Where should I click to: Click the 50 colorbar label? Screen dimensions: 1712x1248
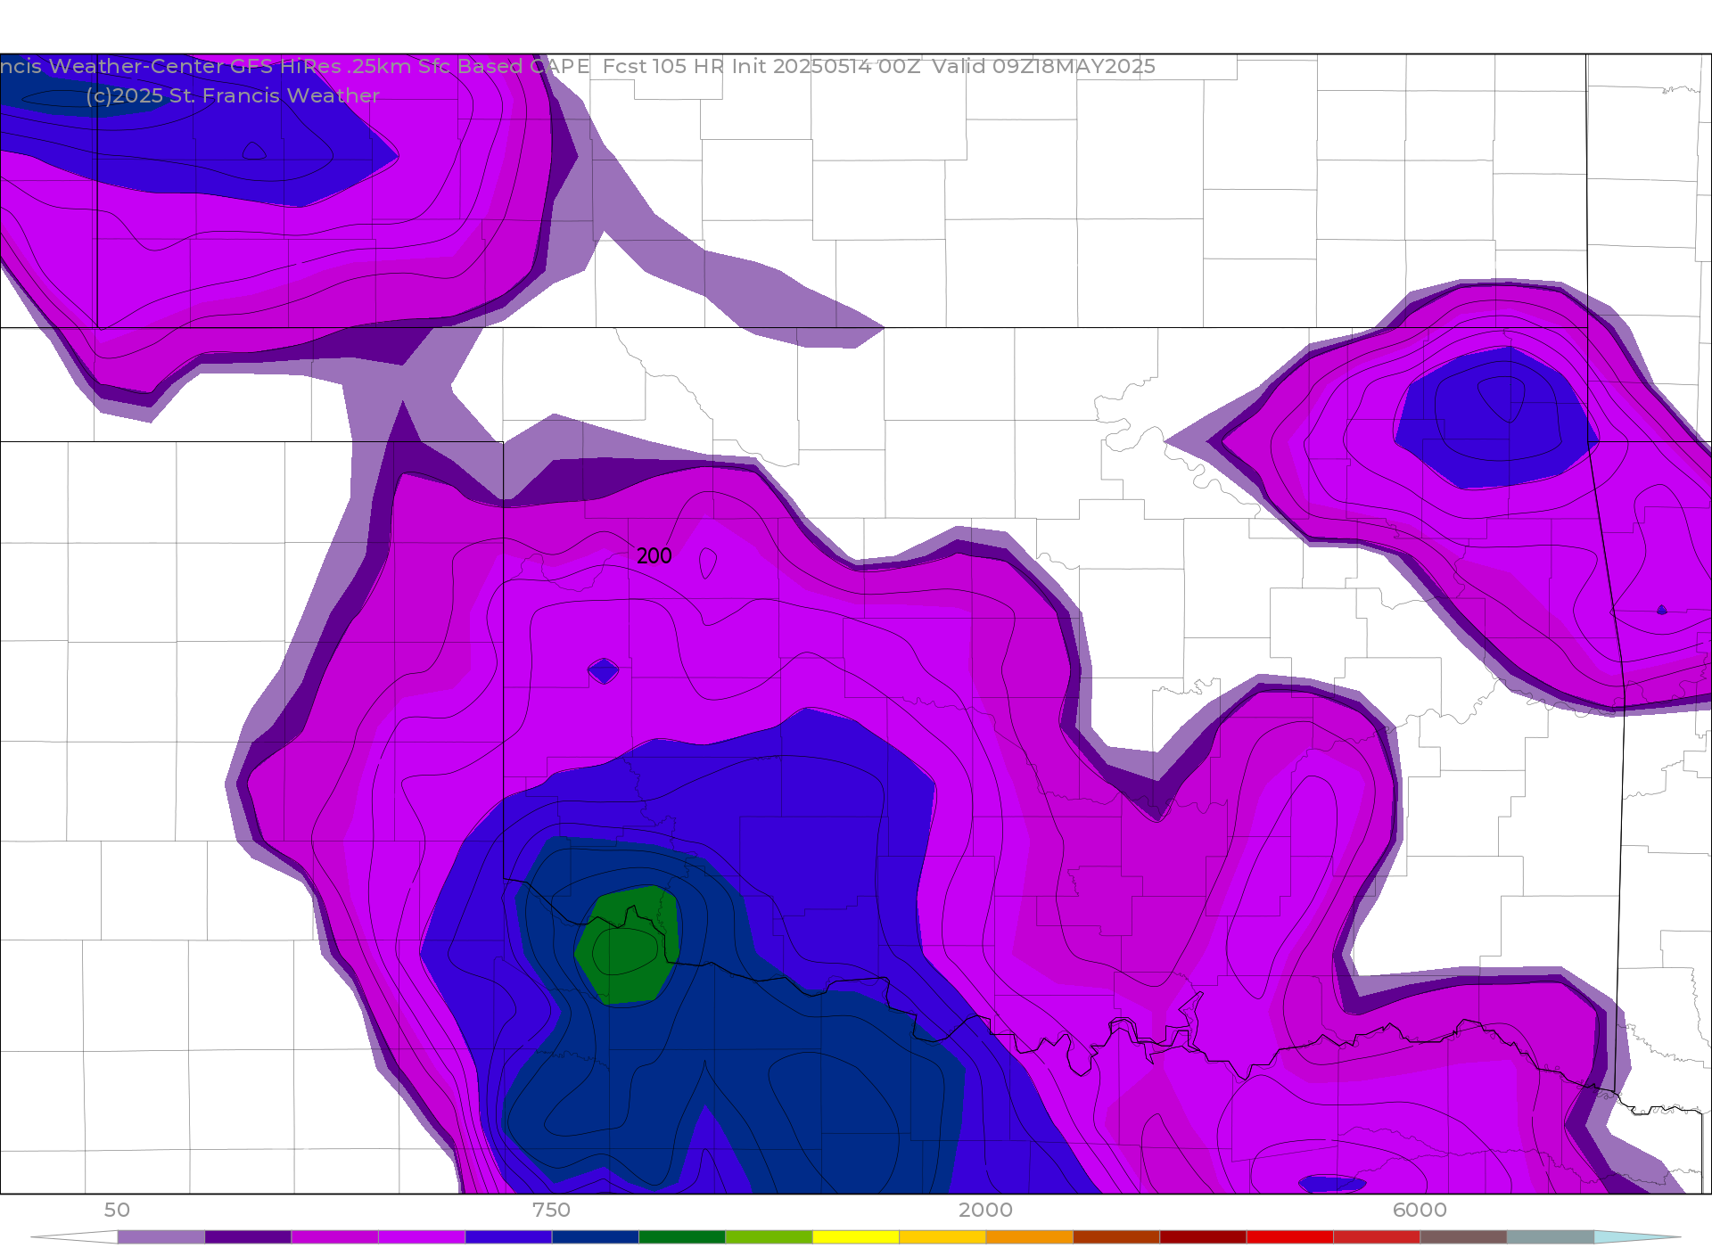point(117,1210)
